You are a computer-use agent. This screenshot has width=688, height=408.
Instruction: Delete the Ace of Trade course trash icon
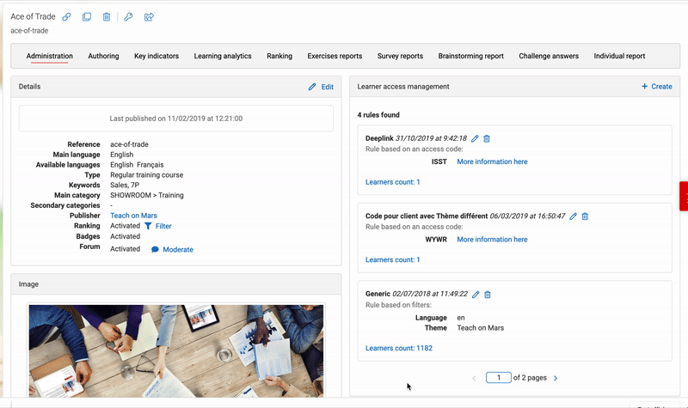pos(107,16)
